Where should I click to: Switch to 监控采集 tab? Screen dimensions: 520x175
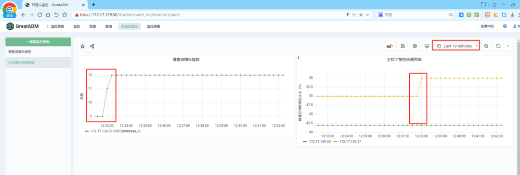(154, 26)
